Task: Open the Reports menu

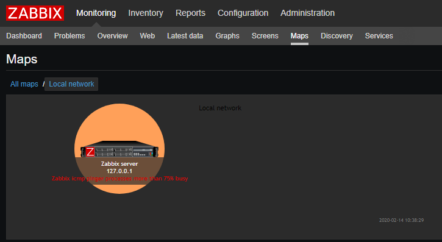Action: (190, 13)
